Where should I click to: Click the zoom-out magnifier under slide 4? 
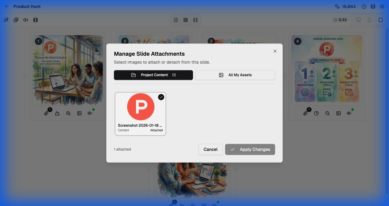click(x=327, y=113)
